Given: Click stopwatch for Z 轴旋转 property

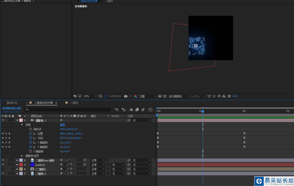Looking at the screenshot, I should (x=31, y=151).
